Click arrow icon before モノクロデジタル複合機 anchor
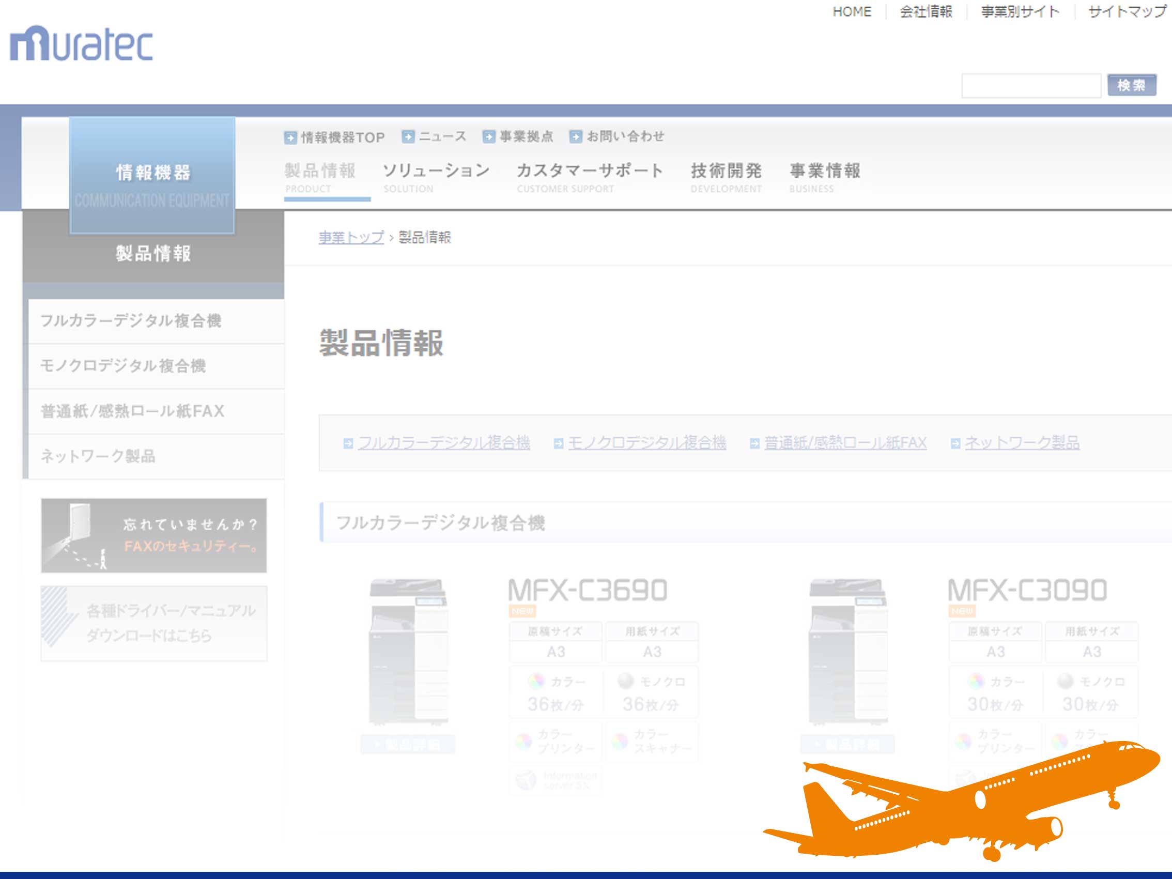 (x=559, y=443)
